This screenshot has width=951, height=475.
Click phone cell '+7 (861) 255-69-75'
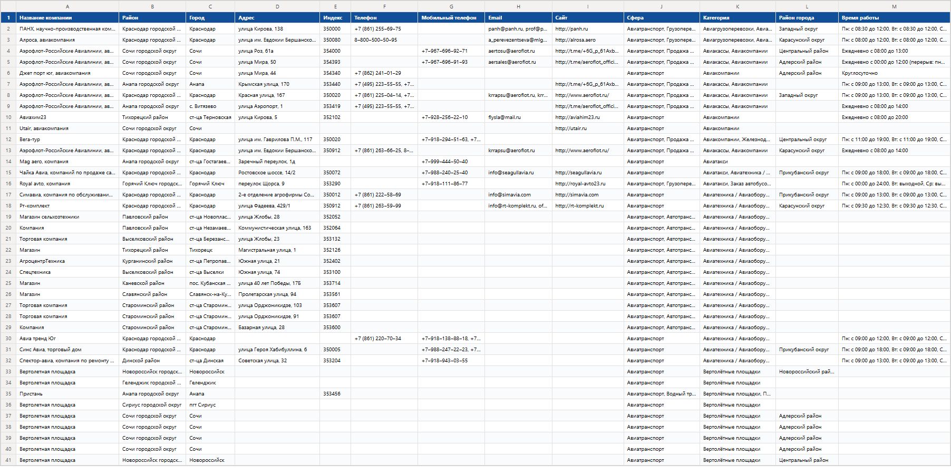[x=384, y=28]
